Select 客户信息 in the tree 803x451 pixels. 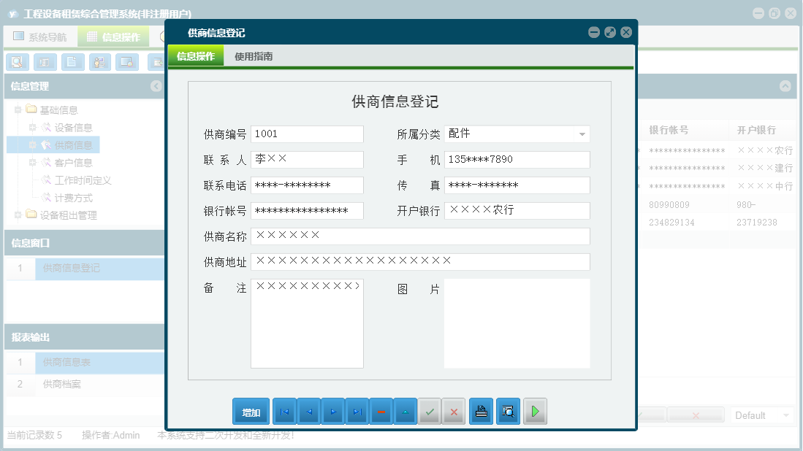(x=73, y=163)
